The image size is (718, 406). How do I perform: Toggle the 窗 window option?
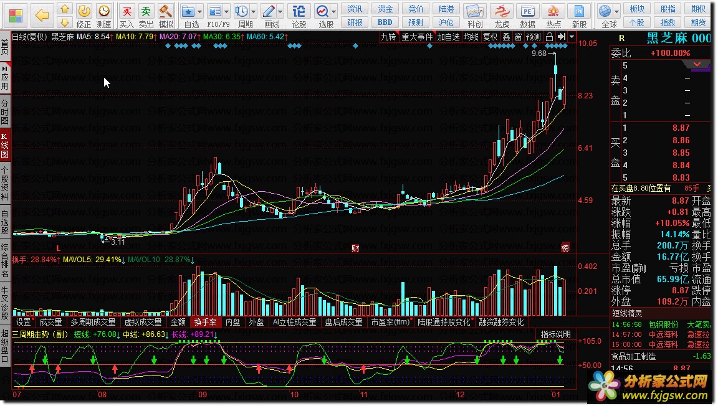[518, 37]
